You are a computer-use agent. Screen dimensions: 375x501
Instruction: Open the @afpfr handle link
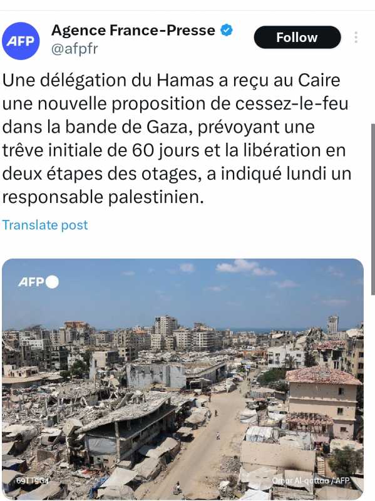pyautogui.click(x=74, y=49)
